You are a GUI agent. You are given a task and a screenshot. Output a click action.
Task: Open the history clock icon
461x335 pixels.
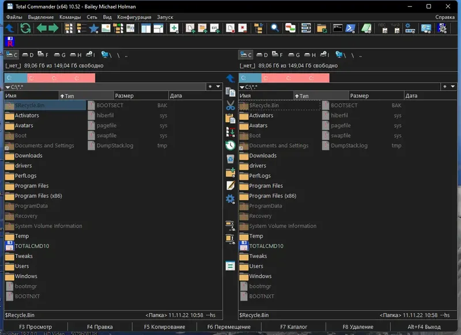230,146
